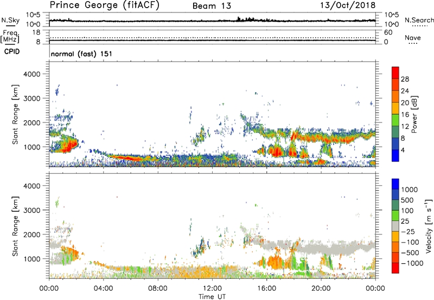434x300 pixels.
Task: Click the "Freq. [MHz]" axis label
Action: click(x=10, y=37)
